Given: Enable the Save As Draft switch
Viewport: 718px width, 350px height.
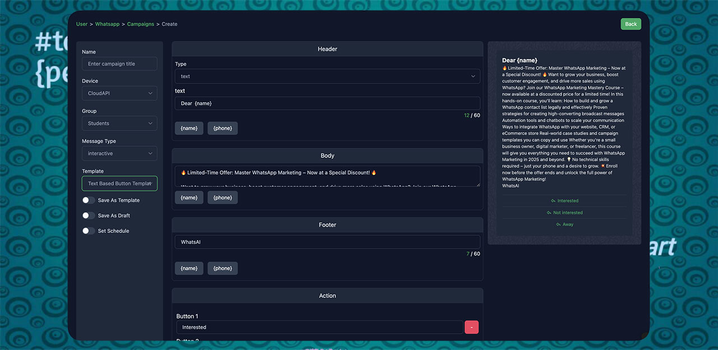Looking at the screenshot, I should pyautogui.click(x=88, y=216).
